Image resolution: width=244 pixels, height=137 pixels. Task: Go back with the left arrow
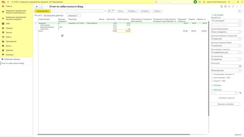37,6
